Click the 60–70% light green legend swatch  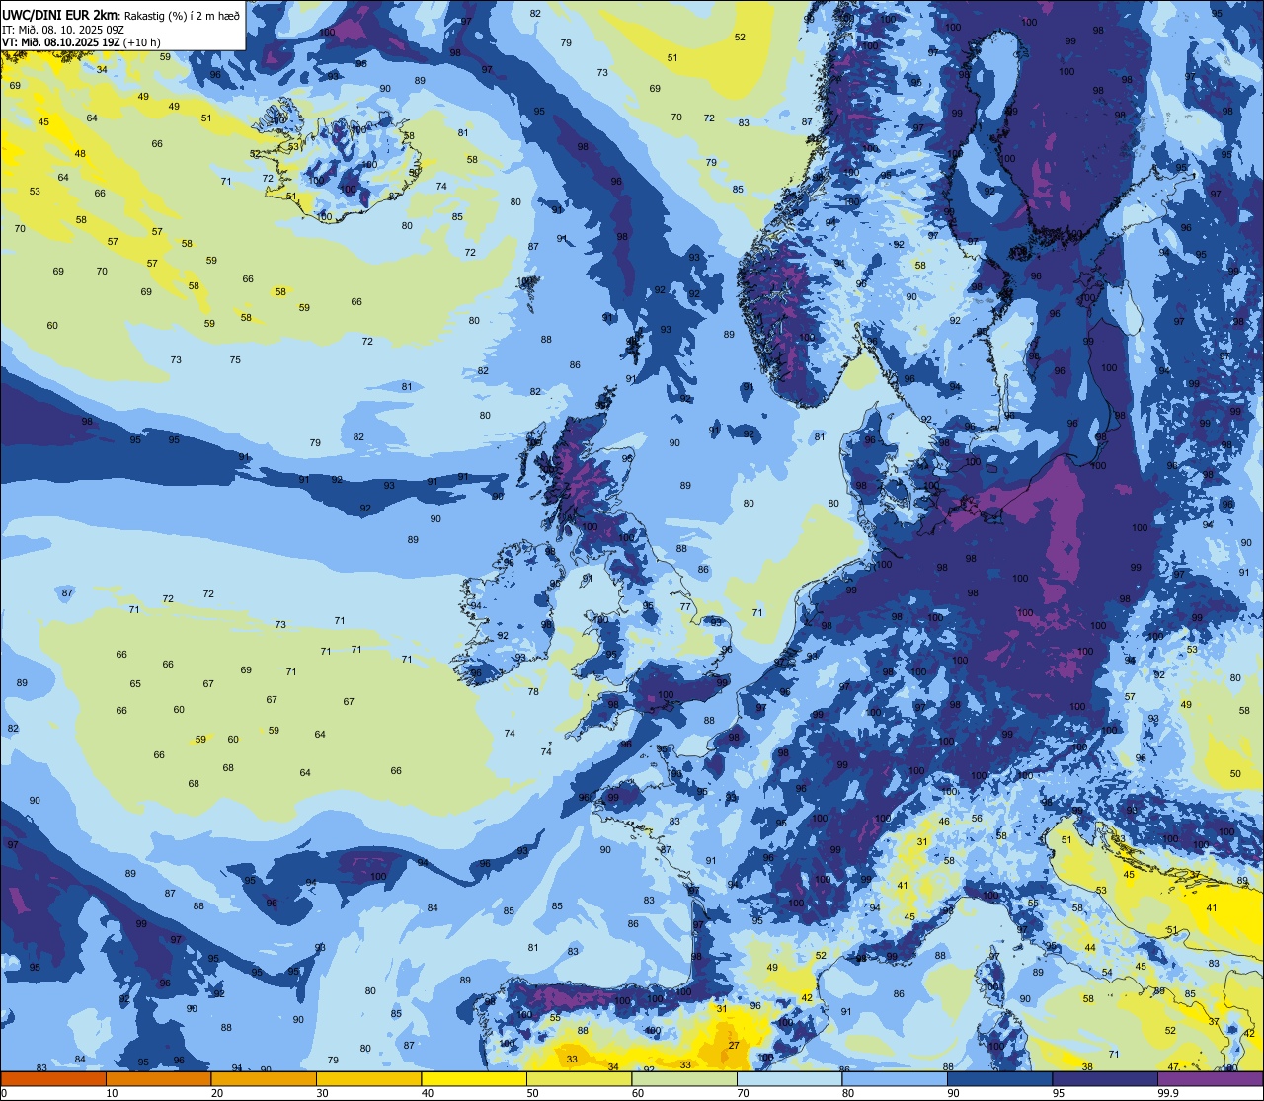click(684, 1078)
